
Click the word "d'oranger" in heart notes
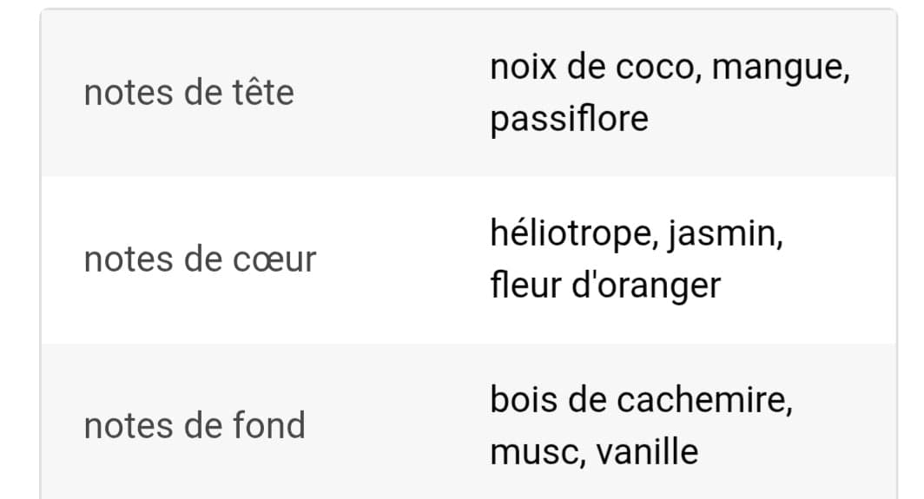pyautogui.click(x=646, y=287)
